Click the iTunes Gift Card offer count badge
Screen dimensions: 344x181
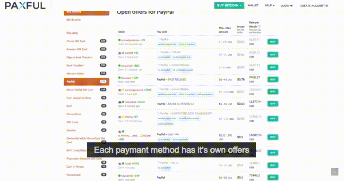(103, 41)
